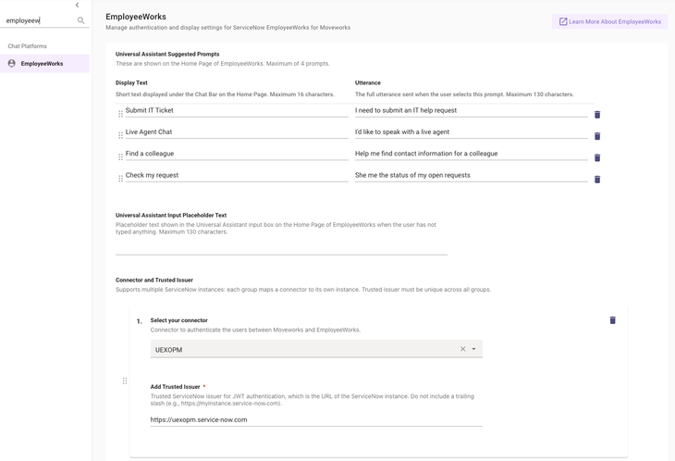675x461 pixels.
Task: Click the Input Placeholder Text field
Action: coord(281,248)
